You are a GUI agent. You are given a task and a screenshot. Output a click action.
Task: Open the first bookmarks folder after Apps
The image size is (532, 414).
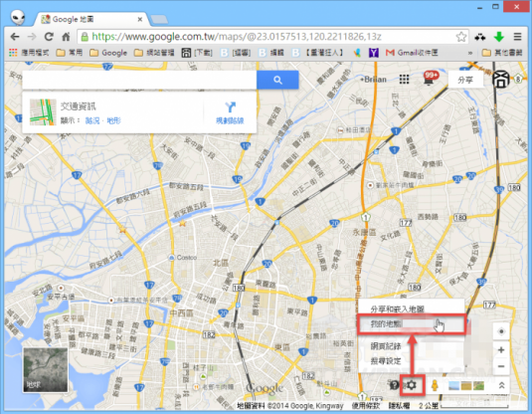pos(70,53)
